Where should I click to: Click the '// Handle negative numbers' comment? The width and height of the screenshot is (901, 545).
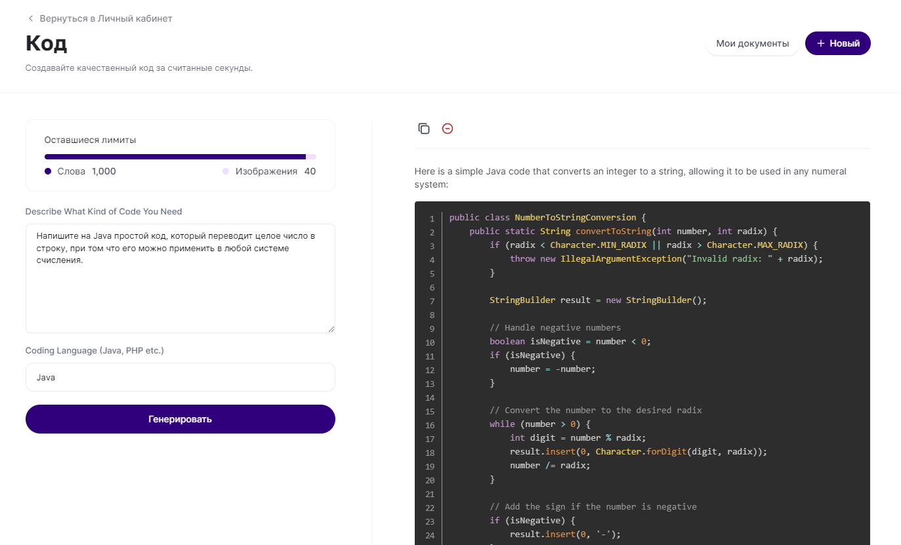(555, 327)
